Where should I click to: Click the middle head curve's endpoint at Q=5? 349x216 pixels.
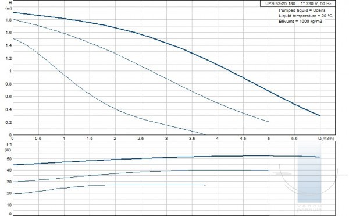click(x=269, y=122)
